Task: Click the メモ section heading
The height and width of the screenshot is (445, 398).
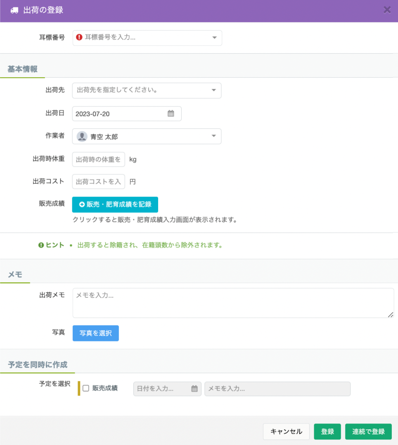Action: [15, 275]
